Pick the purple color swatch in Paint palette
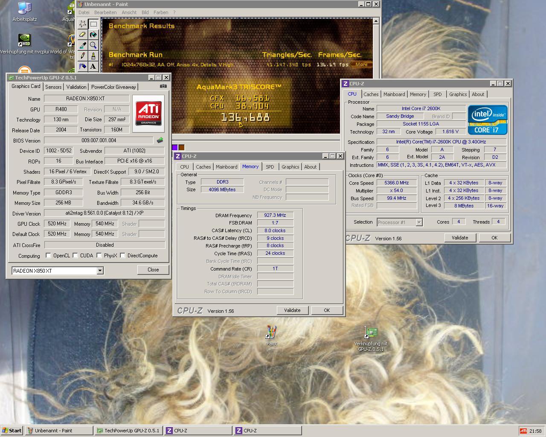The height and width of the screenshot is (437, 546). [x=174, y=147]
